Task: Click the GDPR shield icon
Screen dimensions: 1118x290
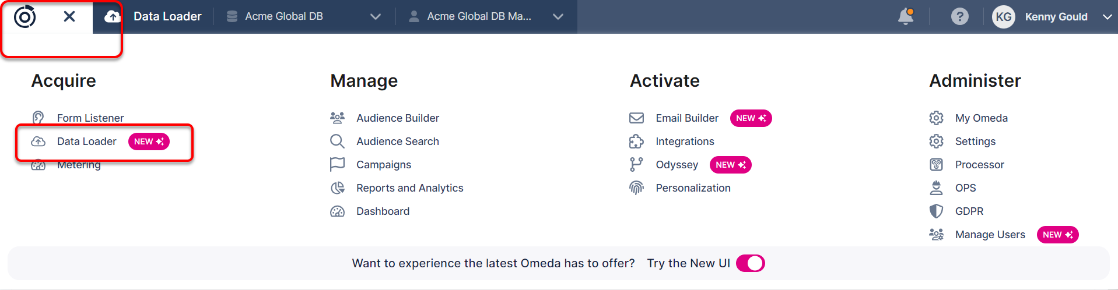Action: point(936,211)
